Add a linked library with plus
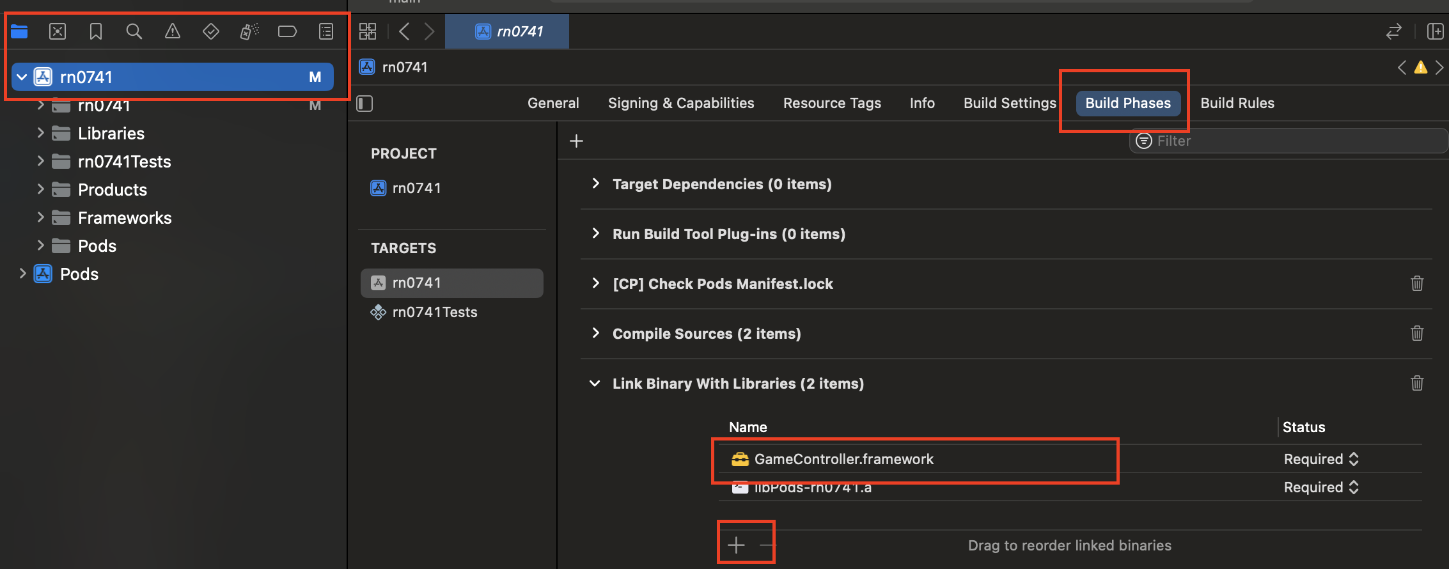The height and width of the screenshot is (569, 1449). pyautogui.click(x=736, y=545)
